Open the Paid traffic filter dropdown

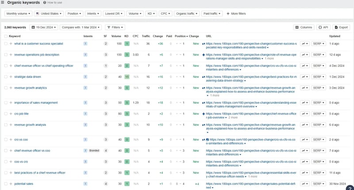[212, 14]
